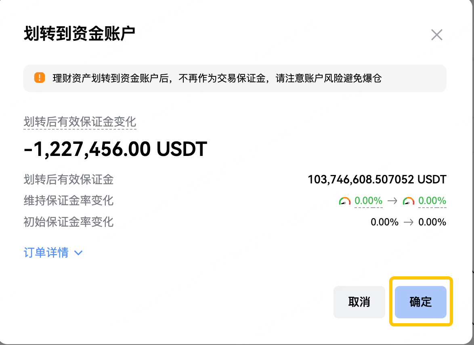Click the risk warning banner text
Viewport: 474px width, 345px height.
[217, 78]
